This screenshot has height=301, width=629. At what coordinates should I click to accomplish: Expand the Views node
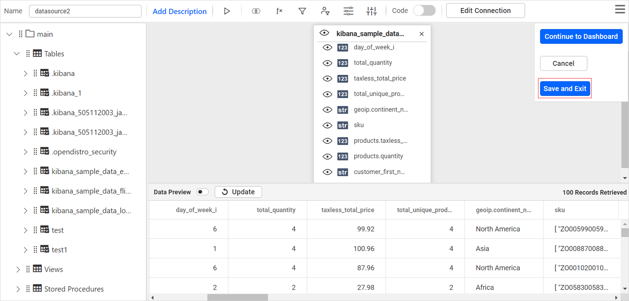coord(18,269)
